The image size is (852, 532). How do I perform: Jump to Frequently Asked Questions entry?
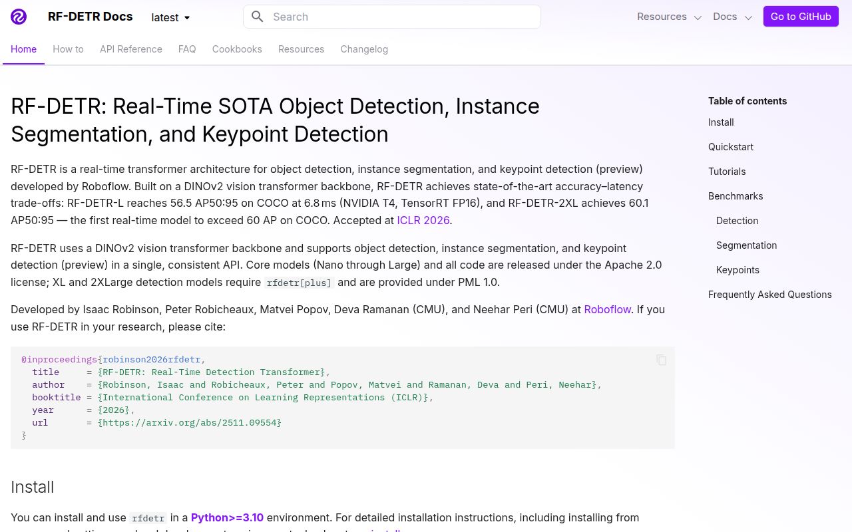point(770,295)
